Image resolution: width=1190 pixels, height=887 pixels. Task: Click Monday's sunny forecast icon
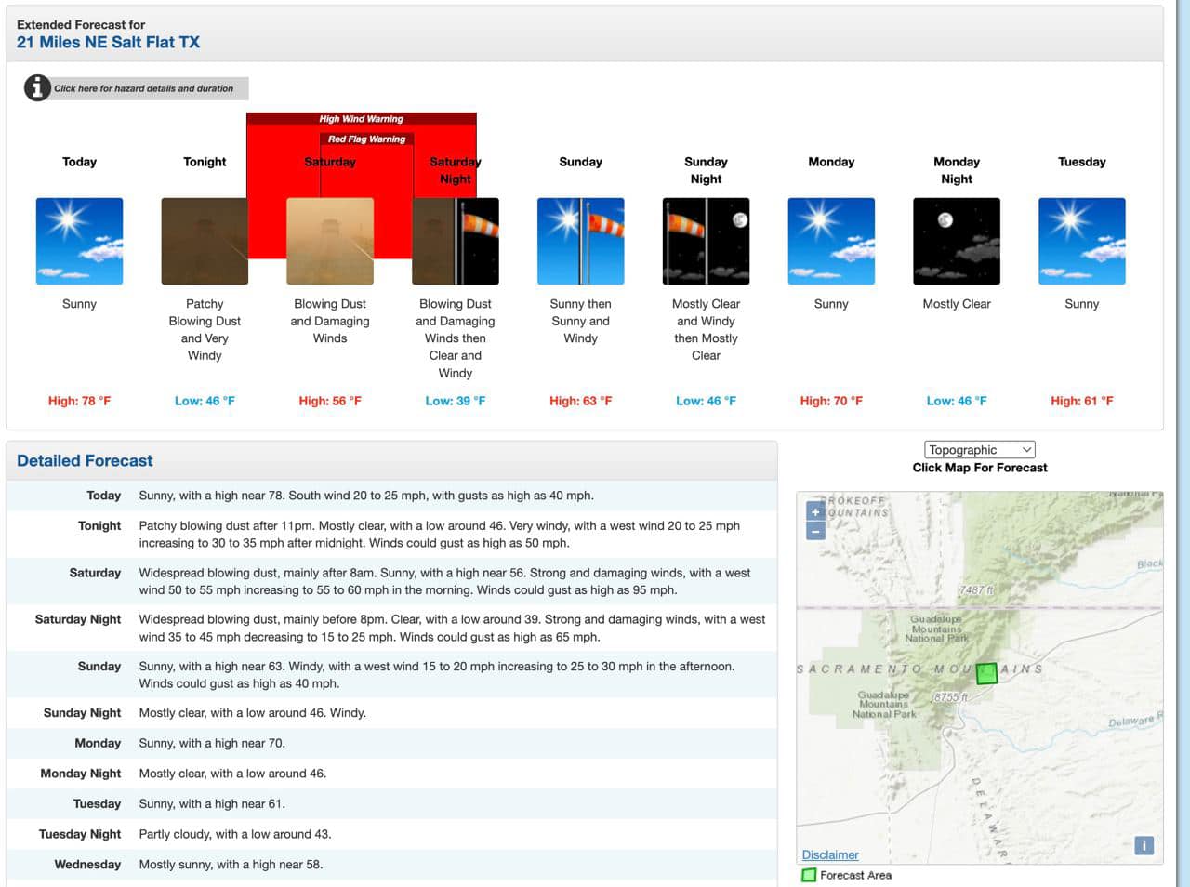point(831,241)
